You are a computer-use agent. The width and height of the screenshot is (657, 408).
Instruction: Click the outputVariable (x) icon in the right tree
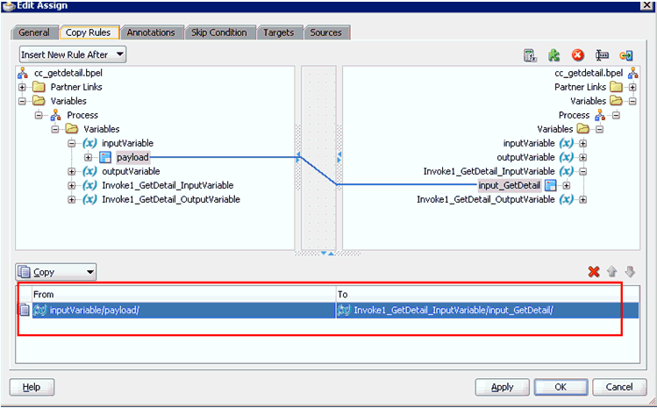tap(567, 157)
